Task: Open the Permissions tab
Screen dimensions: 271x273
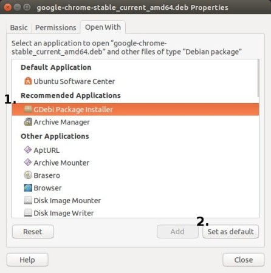Action: point(56,27)
